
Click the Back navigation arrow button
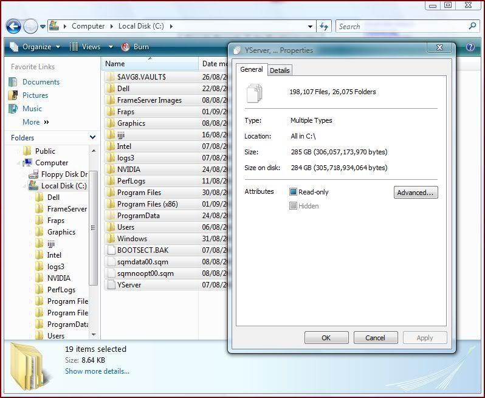point(13,27)
